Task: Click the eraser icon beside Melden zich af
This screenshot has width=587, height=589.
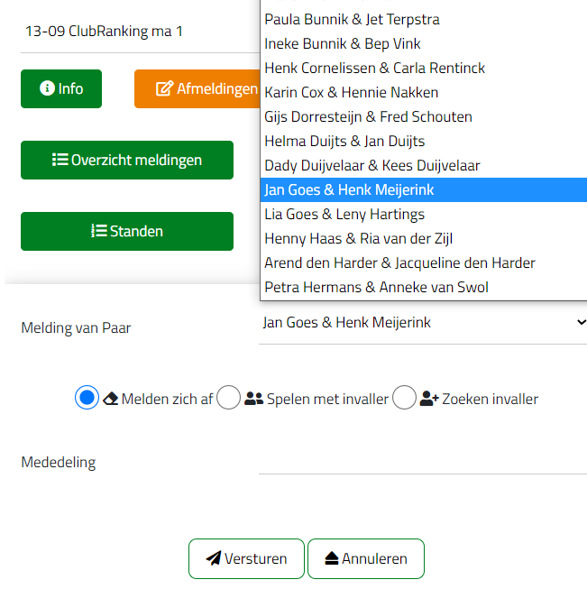Action: coord(110,399)
